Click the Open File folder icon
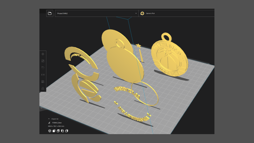This screenshot has height=143, width=254. coord(50,13)
